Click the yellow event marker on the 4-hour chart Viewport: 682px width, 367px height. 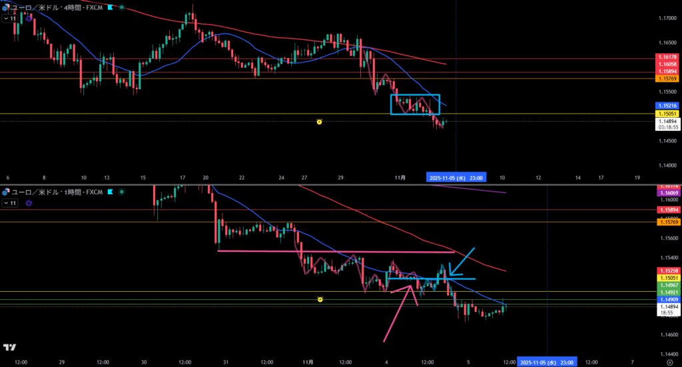(319, 122)
